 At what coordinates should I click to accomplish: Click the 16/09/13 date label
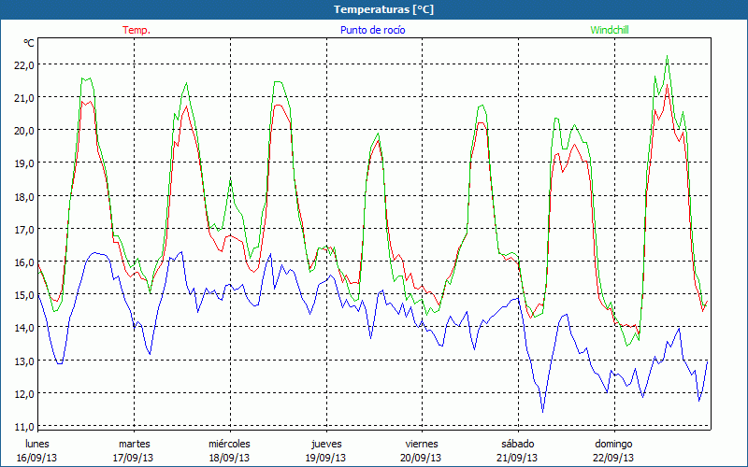point(36,458)
